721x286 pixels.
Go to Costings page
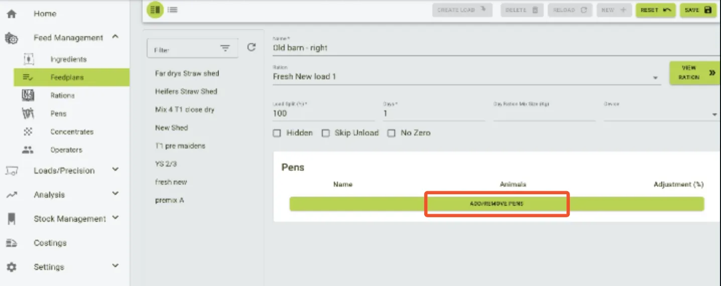50,243
